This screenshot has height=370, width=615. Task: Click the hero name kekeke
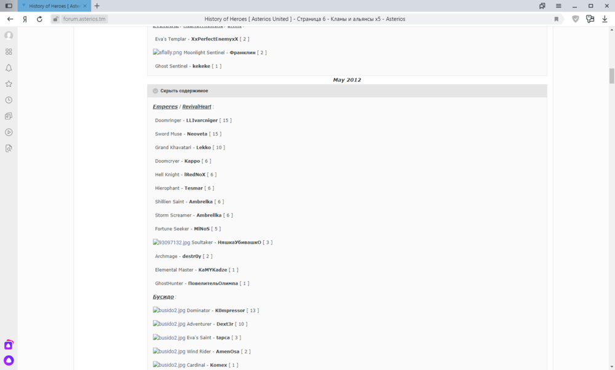tap(201, 66)
